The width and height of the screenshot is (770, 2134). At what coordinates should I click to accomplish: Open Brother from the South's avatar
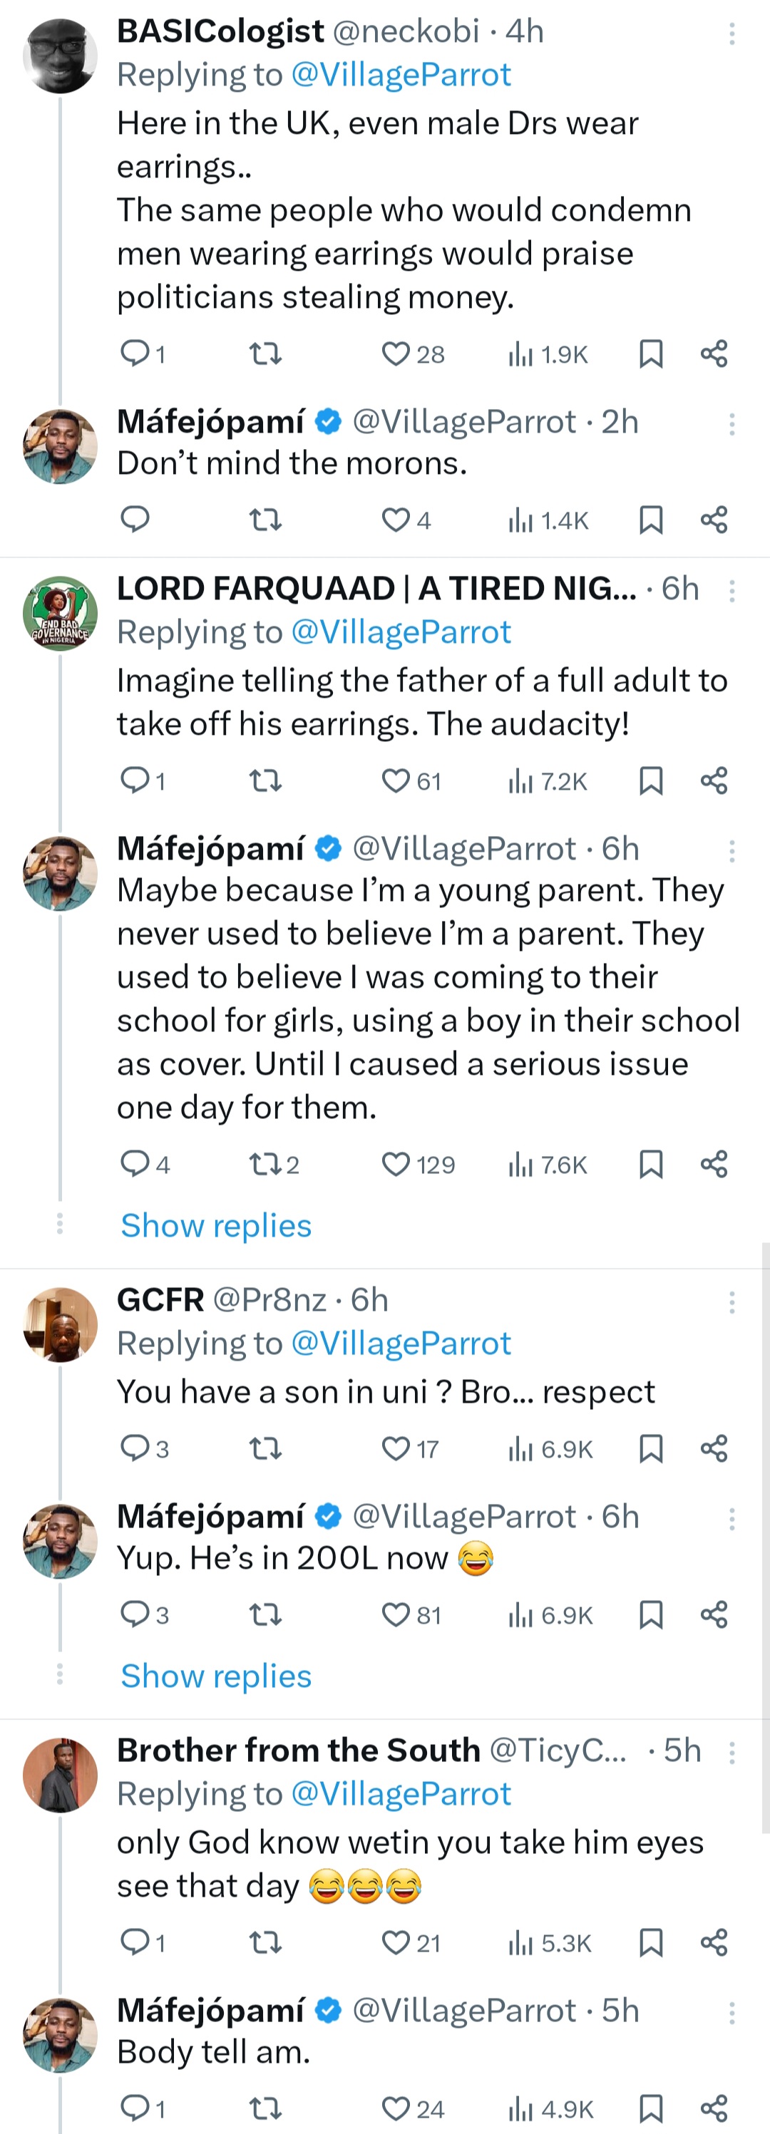60,1775
